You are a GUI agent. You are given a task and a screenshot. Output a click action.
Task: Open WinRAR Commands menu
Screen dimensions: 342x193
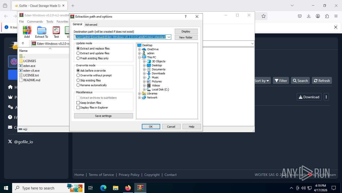pos(35,22)
